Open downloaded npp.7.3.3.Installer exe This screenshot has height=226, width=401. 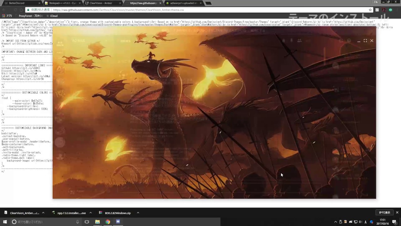click(x=69, y=213)
